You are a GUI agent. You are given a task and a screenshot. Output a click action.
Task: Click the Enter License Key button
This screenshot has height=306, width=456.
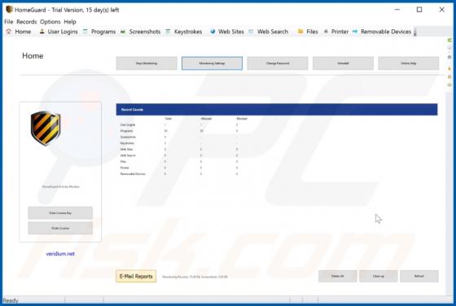[60, 212]
